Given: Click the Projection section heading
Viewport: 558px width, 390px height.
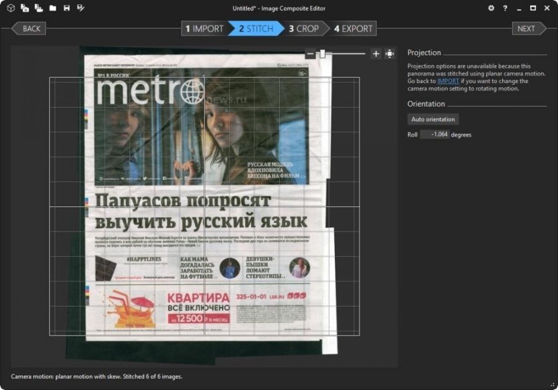Looking at the screenshot, I should coord(424,53).
